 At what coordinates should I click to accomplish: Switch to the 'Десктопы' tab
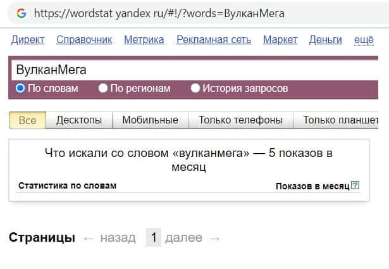(78, 120)
